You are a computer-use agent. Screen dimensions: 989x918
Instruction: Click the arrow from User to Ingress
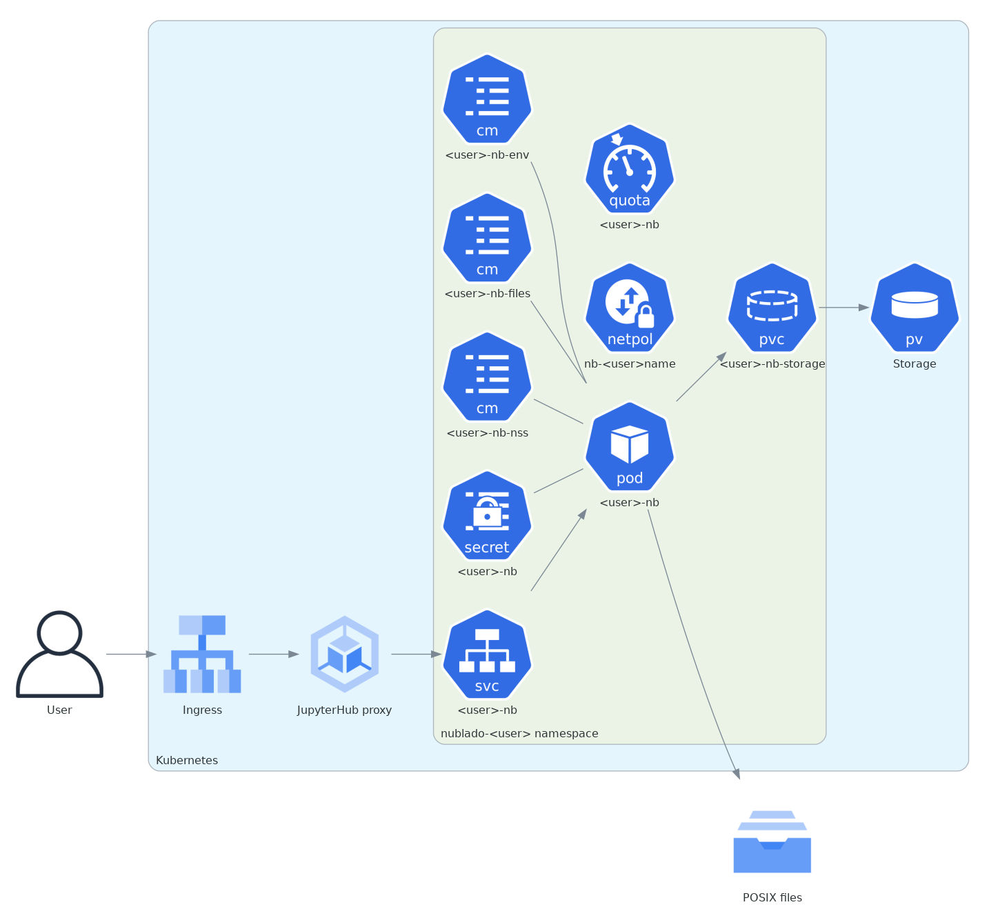pyautogui.click(x=131, y=654)
